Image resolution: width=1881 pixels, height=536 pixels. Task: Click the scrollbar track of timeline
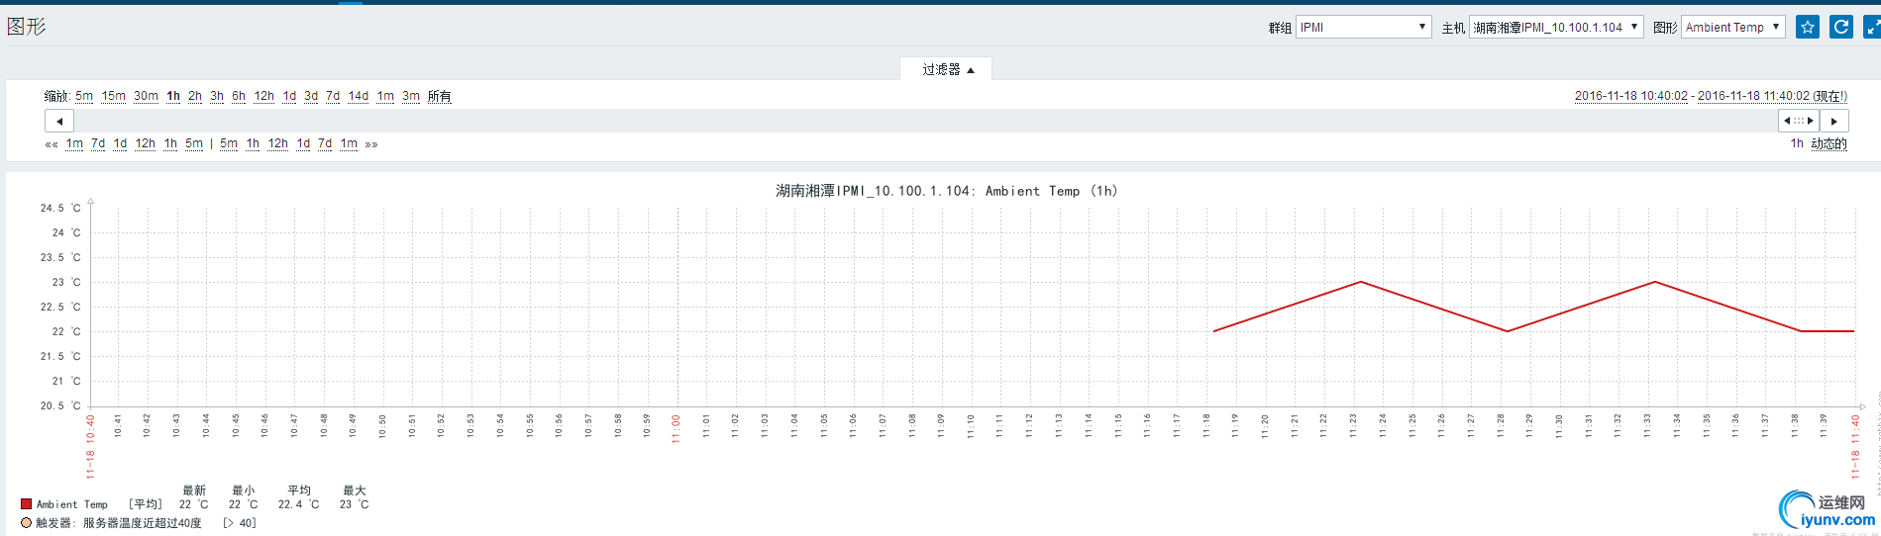926,121
